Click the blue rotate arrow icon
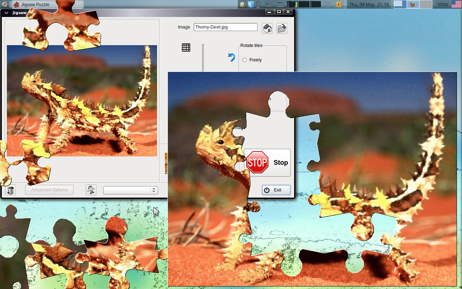This screenshot has height=289, width=462. 231,57
